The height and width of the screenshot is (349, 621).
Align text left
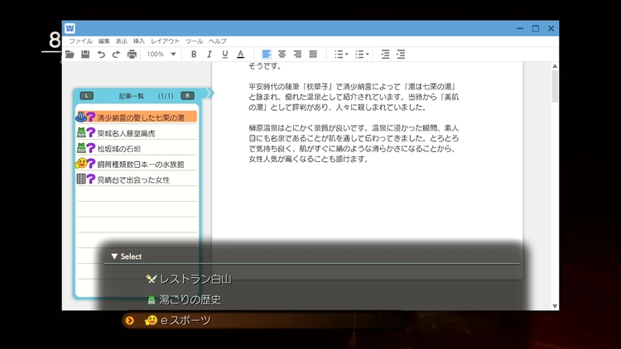[x=266, y=55]
